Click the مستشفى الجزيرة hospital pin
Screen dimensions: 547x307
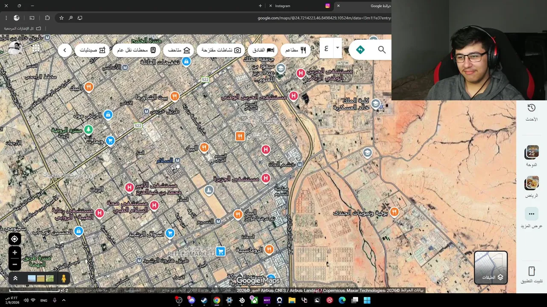tap(266, 178)
